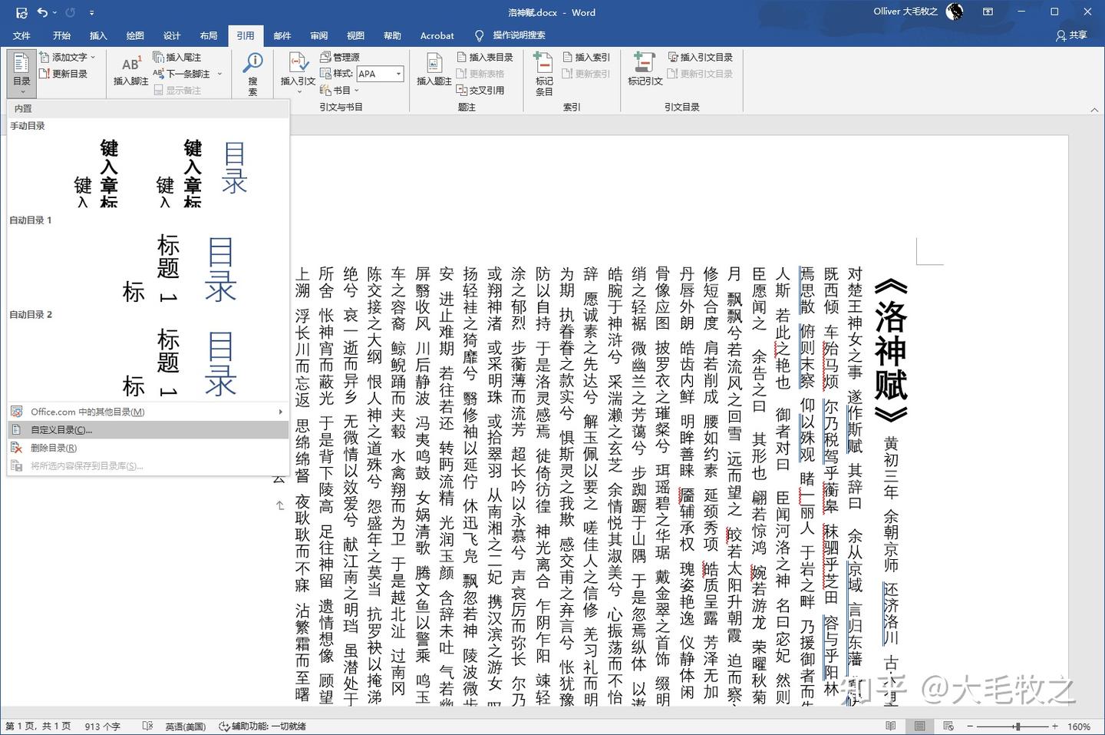Screen dimensions: 1105x735
Task: Switch to the 开始 ribbon tab
Action: (x=61, y=35)
